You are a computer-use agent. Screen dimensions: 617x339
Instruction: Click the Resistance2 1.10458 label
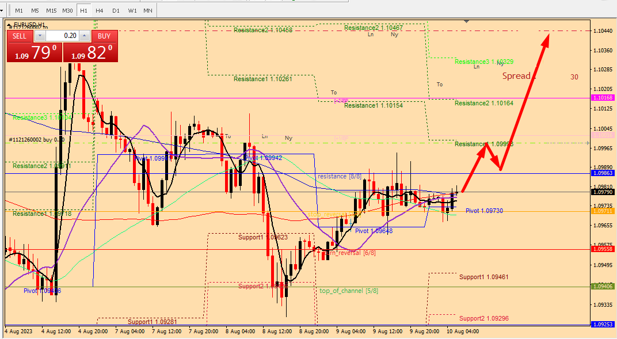click(x=263, y=31)
